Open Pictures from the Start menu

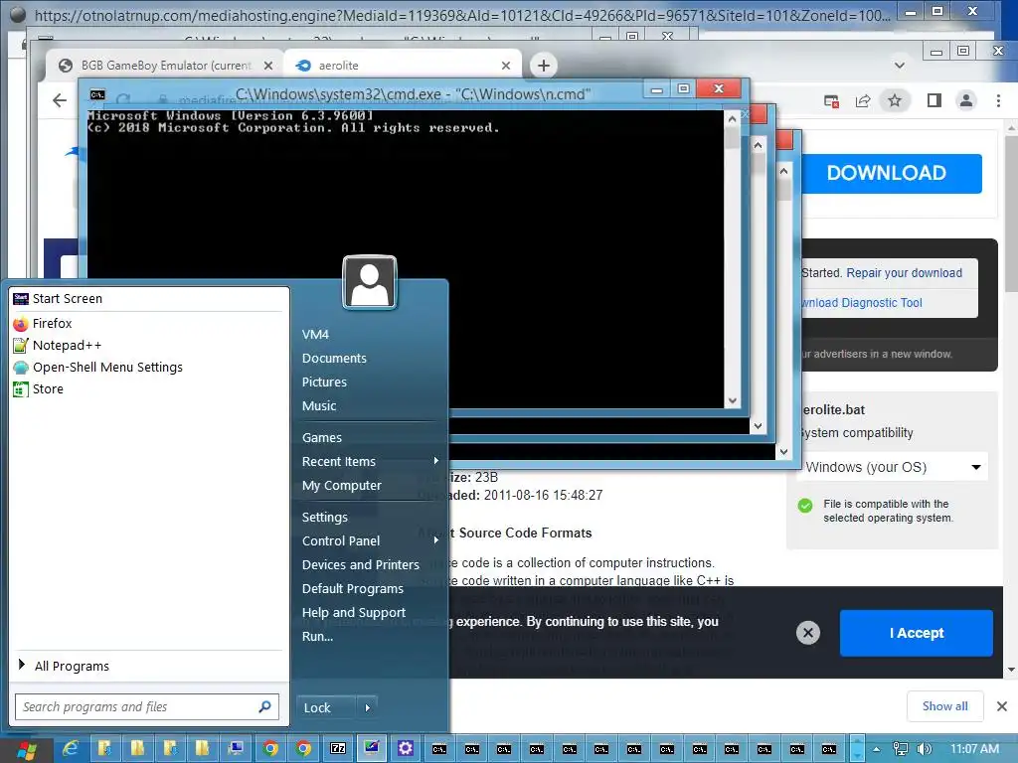[324, 382]
